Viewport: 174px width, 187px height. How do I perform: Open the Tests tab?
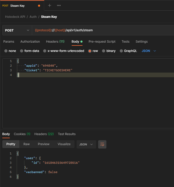[125, 42]
